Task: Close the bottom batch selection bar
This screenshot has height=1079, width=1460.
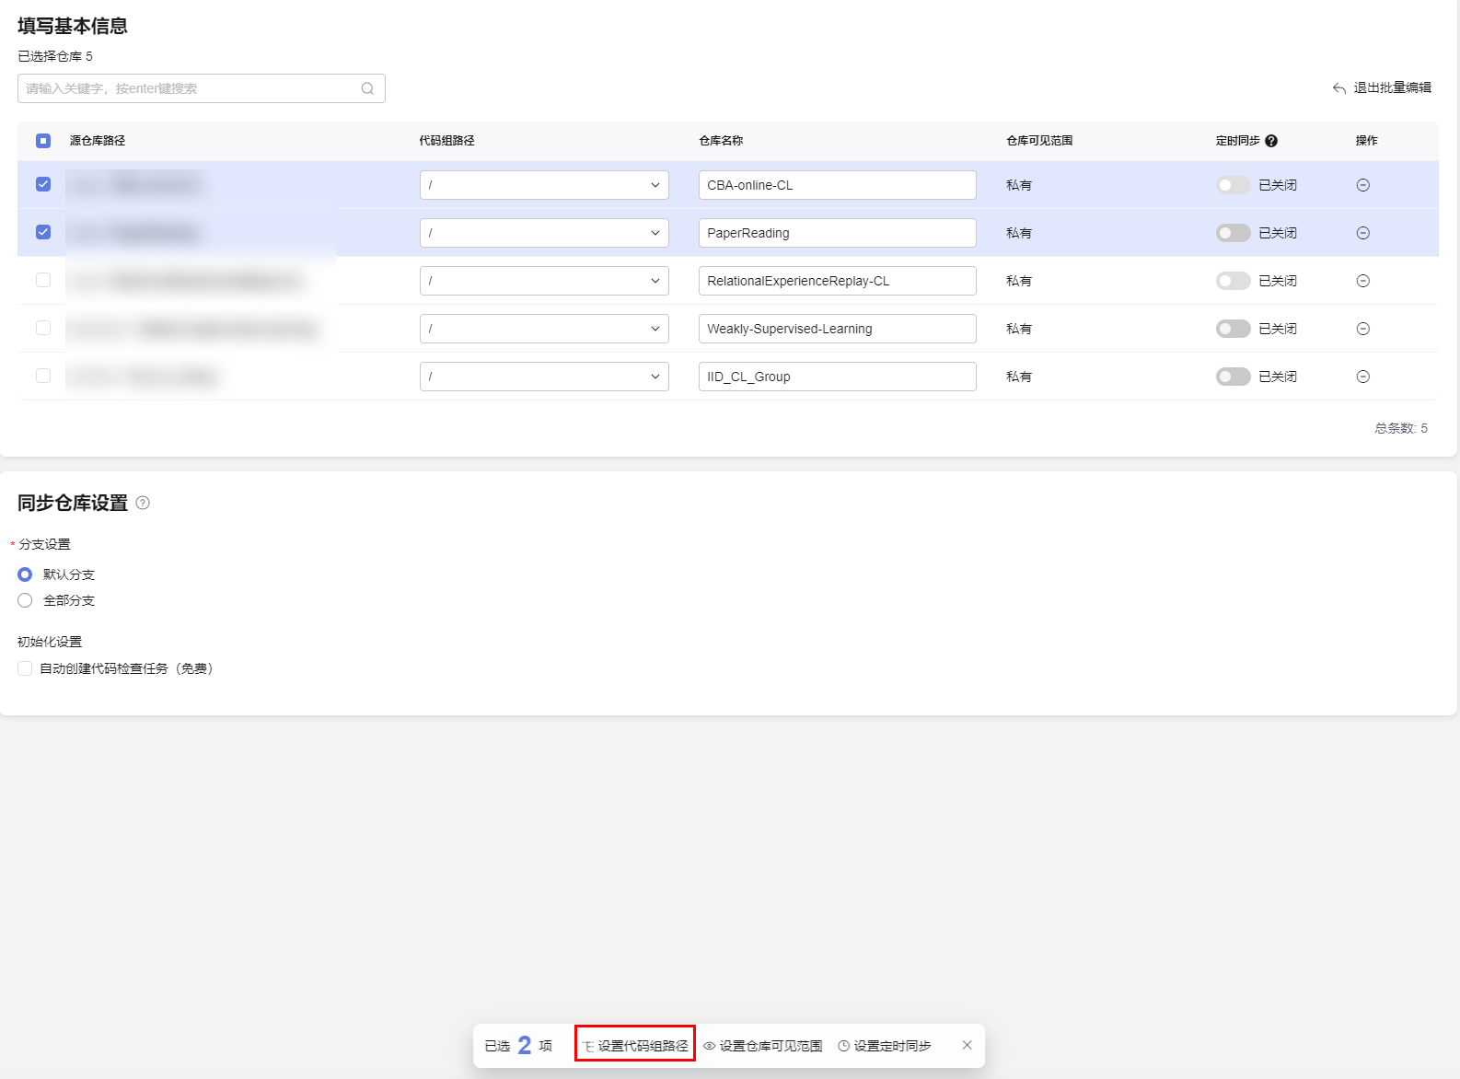Action: [x=967, y=1045]
